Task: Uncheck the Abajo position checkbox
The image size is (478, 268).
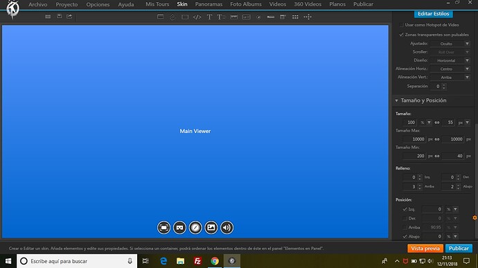Action: tap(405, 237)
